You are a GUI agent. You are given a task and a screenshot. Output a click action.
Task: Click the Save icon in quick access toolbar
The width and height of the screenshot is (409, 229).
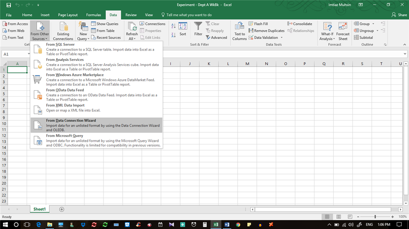(x=9, y=5)
